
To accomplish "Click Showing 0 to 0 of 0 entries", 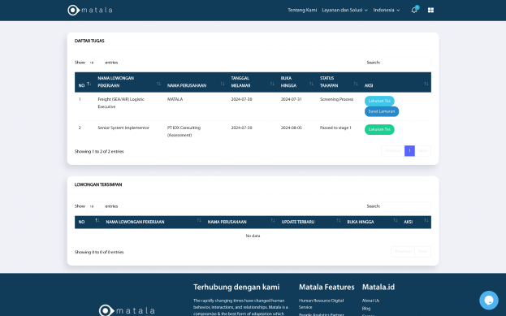I will click(x=99, y=252).
